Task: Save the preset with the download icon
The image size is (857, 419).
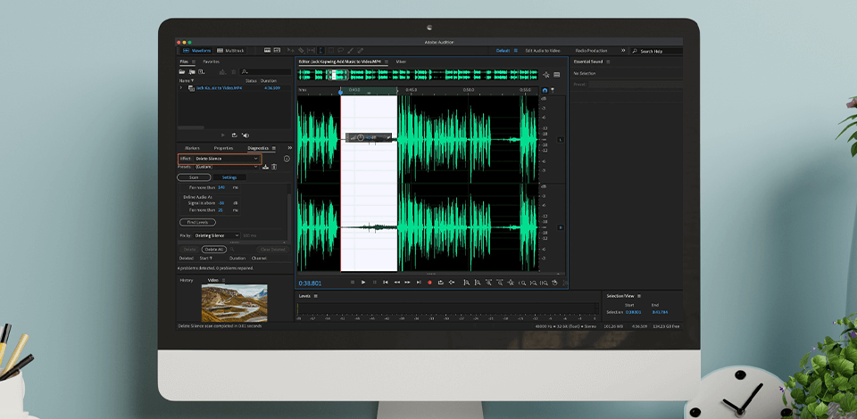Action: pos(266,167)
